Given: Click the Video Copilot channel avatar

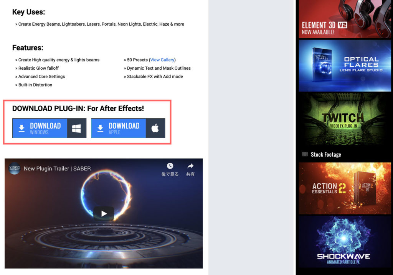Looking at the screenshot, I should click(15, 169).
